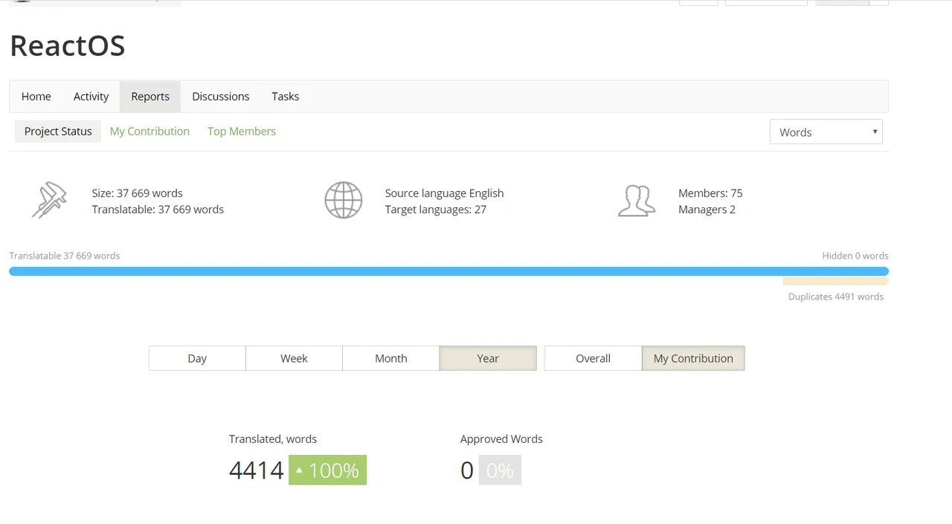This screenshot has width=952, height=524.
Task: Click the 4414 translated count
Action: (257, 470)
